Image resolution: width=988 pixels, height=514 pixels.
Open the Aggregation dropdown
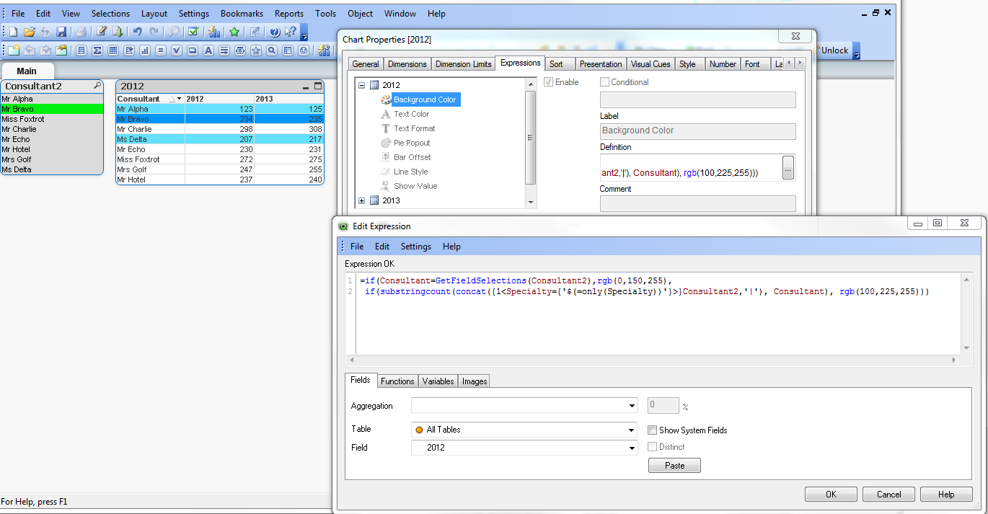[632, 406]
